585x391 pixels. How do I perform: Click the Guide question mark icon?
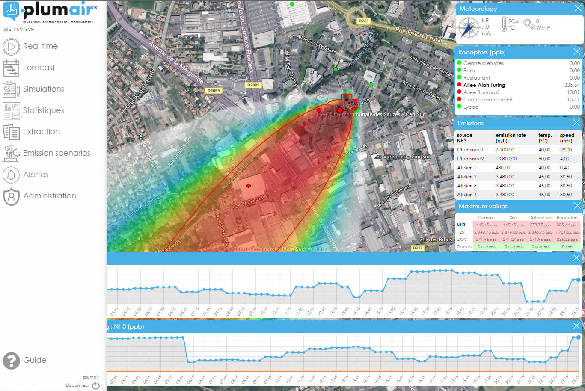coord(12,361)
